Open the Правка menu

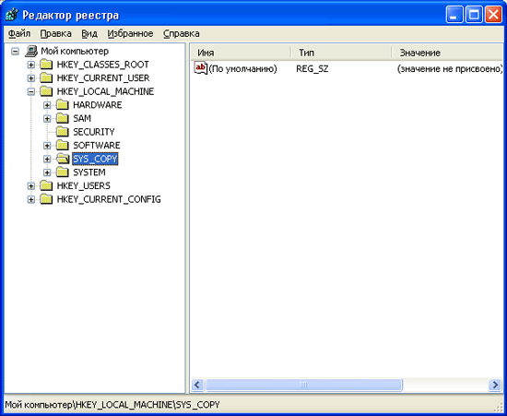[x=55, y=33]
